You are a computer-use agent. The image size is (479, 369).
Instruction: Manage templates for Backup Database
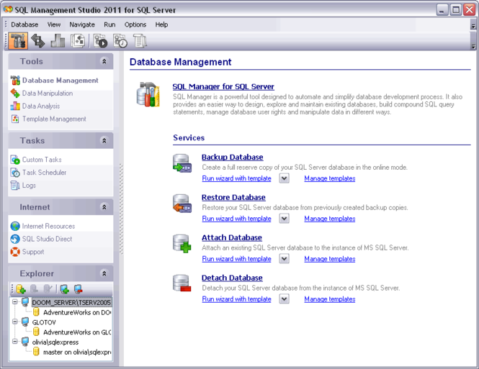pyautogui.click(x=330, y=178)
